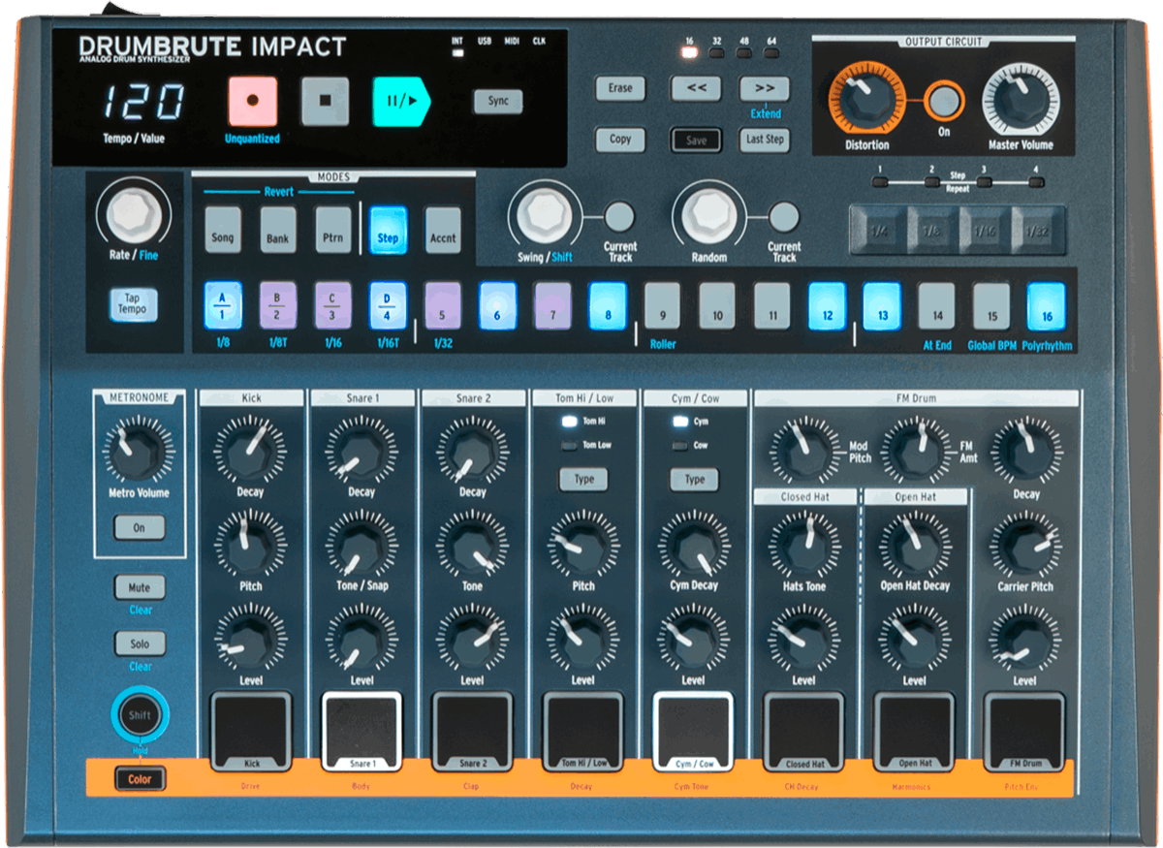Screen dimensions: 1163x848
Task: Select the 1/32 step repeat pad
Action: pyautogui.click(x=1039, y=231)
